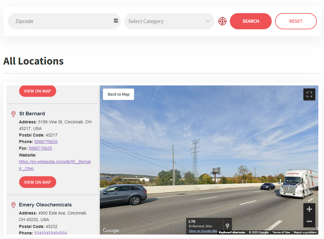324x239 pixels.
Task: Click VIEW ON MAP under St Bernard
Action: (37, 182)
